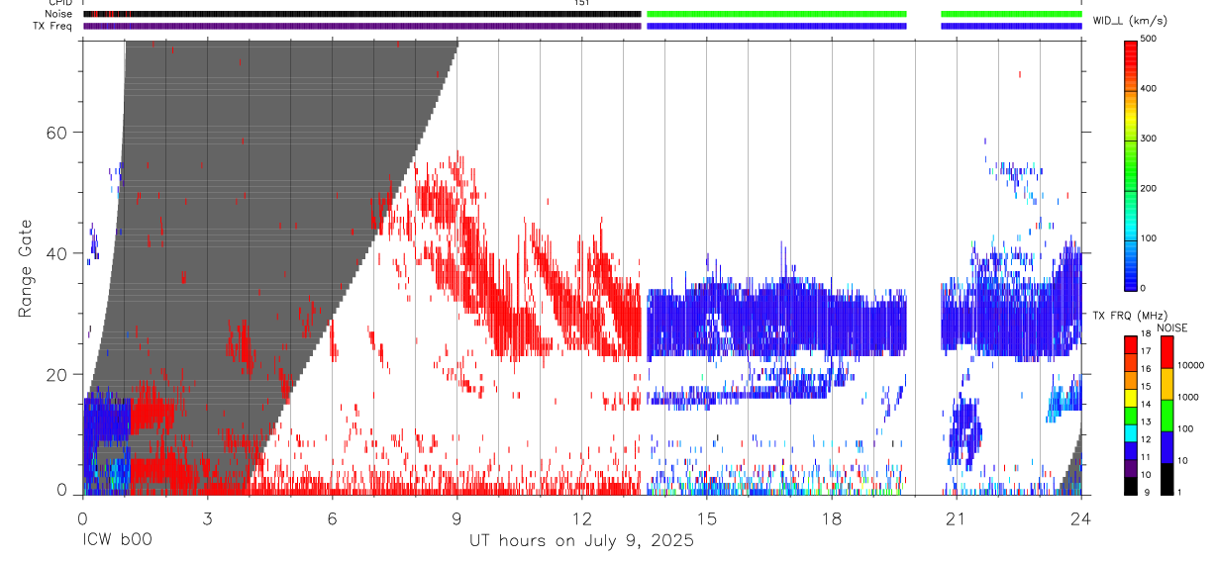Click the 'UT hours on July 9, 2025' axis title

click(x=581, y=541)
